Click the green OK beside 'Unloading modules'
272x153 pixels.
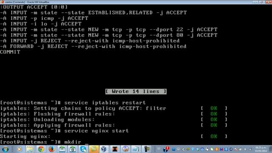pos(214,119)
